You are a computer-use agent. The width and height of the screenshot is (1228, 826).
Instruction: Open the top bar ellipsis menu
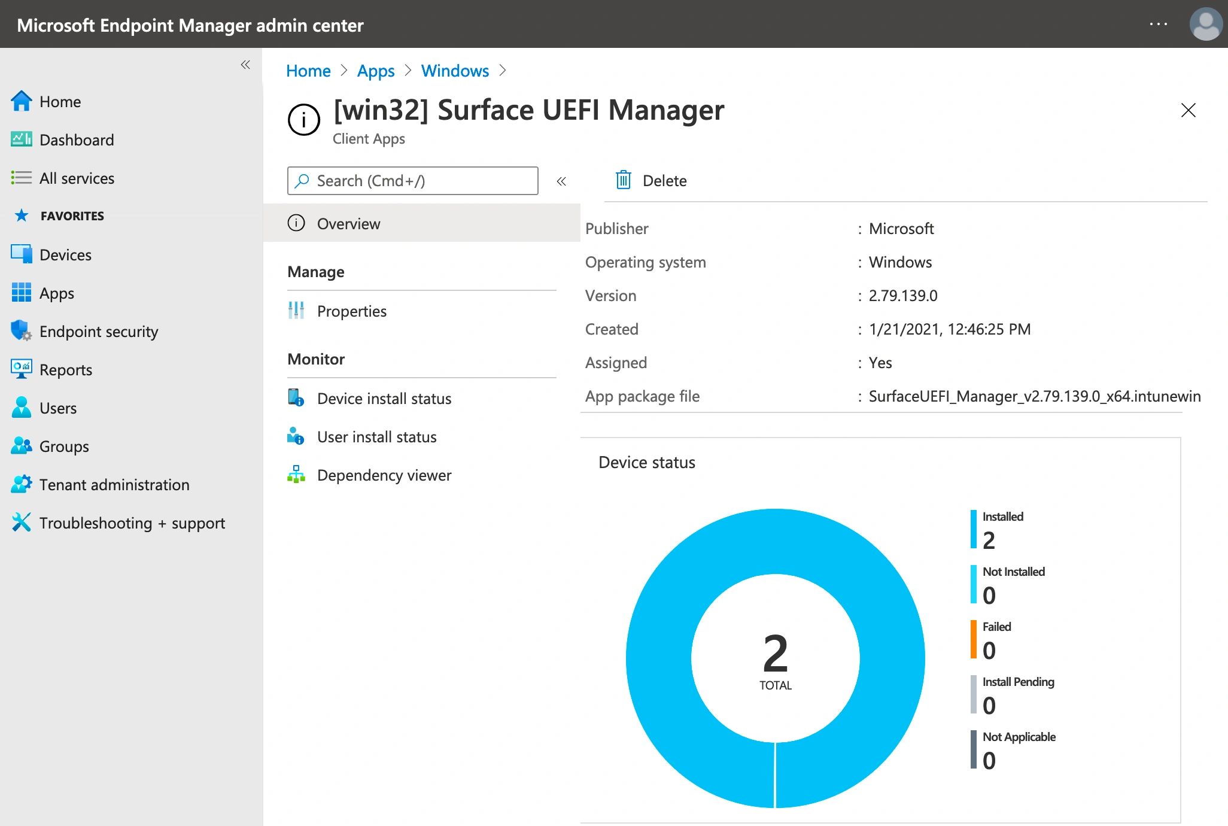[x=1158, y=25]
